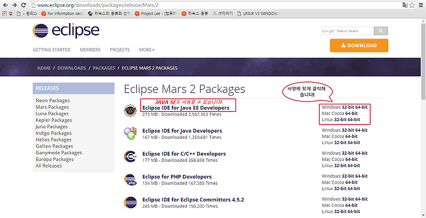Go back with the browser back arrow
426x218 pixels.
5,5
